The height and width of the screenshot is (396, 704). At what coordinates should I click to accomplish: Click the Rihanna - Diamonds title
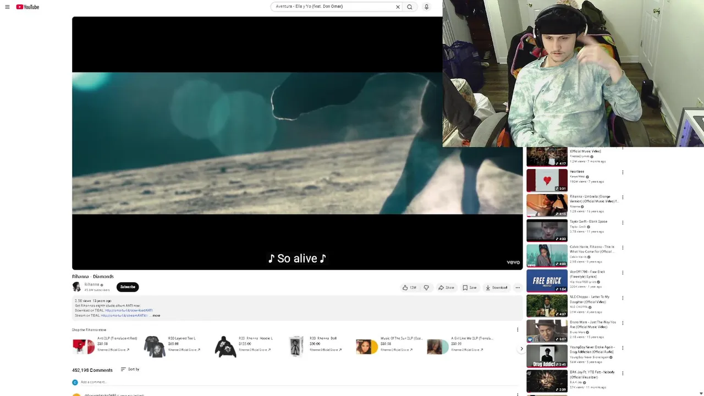(93, 277)
